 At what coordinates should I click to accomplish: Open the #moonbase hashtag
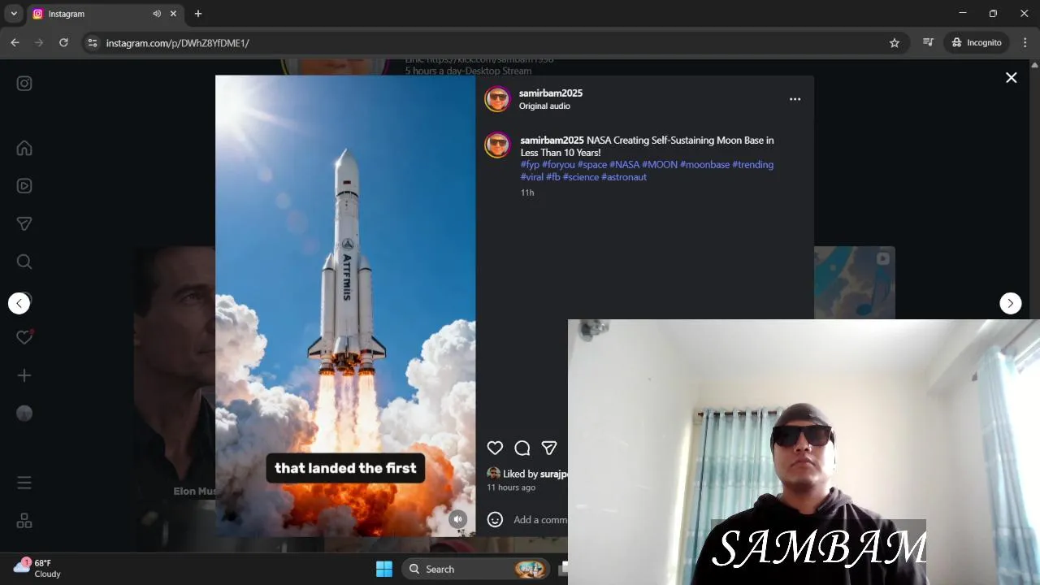[x=704, y=165]
